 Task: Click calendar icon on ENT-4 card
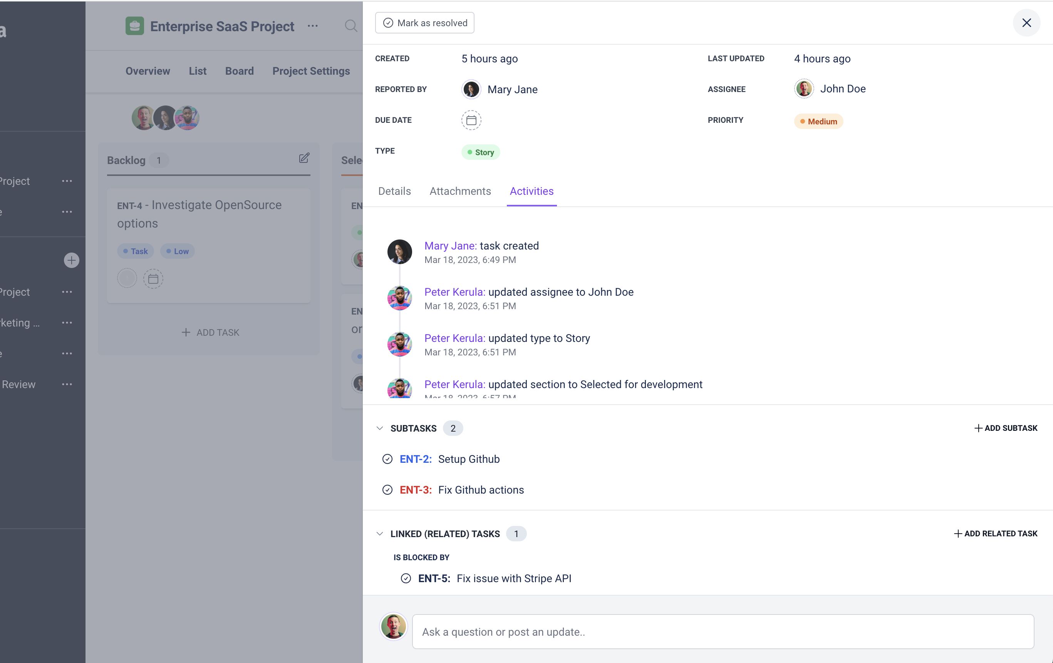click(x=153, y=279)
